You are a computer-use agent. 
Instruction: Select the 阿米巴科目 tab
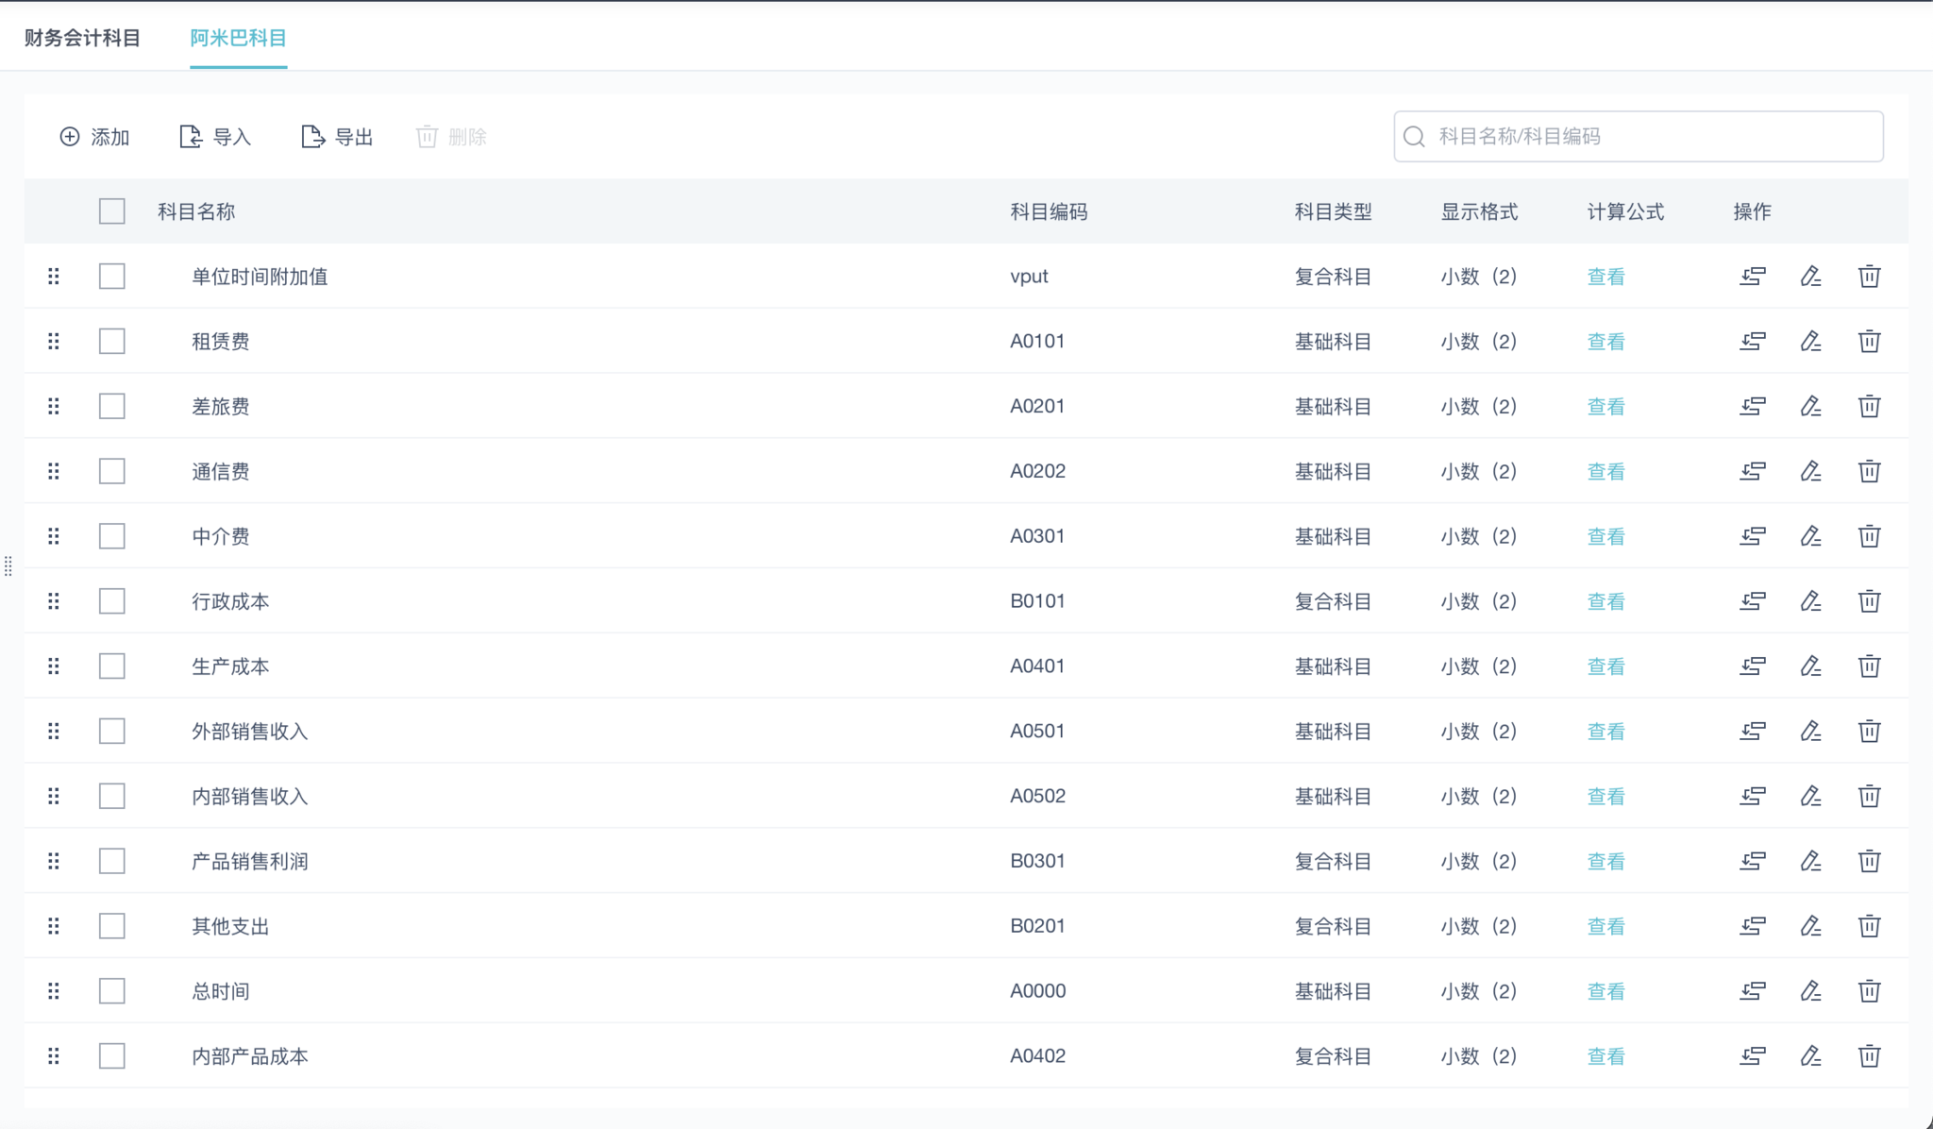(x=238, y=38)
